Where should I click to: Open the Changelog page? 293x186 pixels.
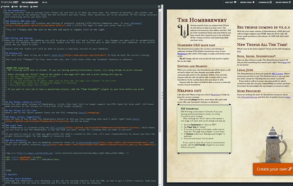coord(265,2)
